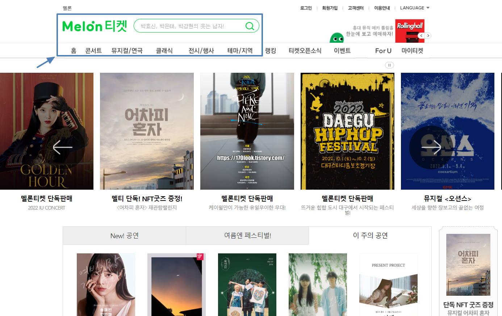Click 〈어차피 혼자〉 재관람챌린지 caption
Screen dimensions: 502x316
(147, 208)
